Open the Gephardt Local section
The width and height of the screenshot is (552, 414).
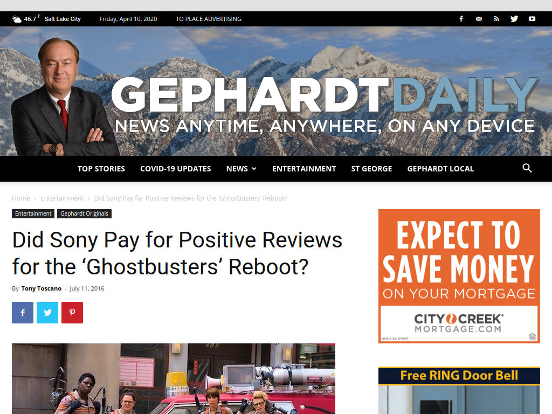[x=440, y=169]
